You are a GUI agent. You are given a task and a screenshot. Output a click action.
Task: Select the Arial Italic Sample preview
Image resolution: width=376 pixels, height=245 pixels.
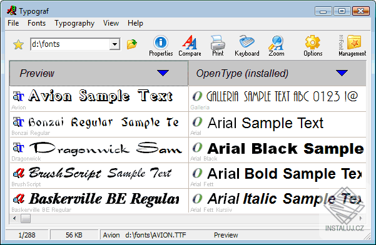[285, 199]
